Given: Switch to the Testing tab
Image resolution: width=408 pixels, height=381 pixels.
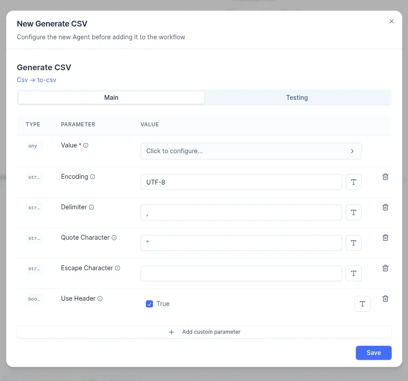Looking at the screenshot, I should [297, 97].
